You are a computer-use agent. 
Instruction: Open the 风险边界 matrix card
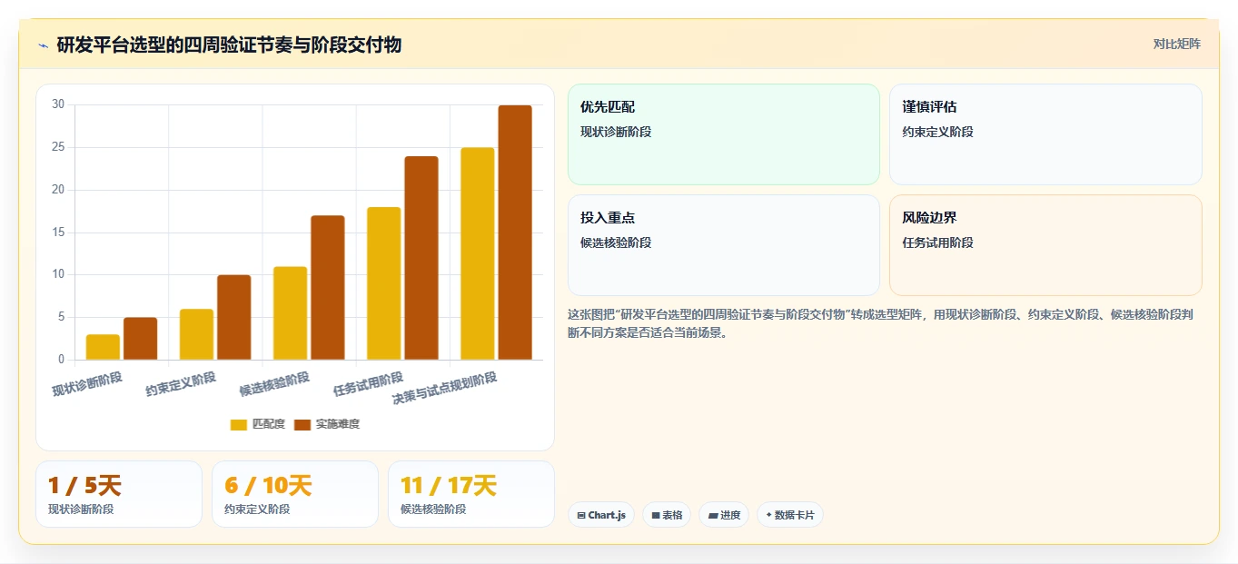[1045, 245]
